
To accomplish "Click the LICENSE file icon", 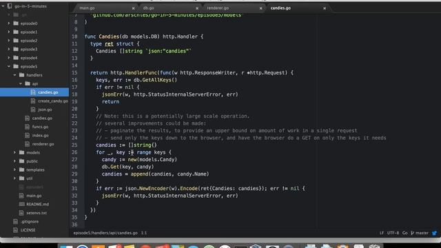I will pyautogui.click(x=15, y=230).
